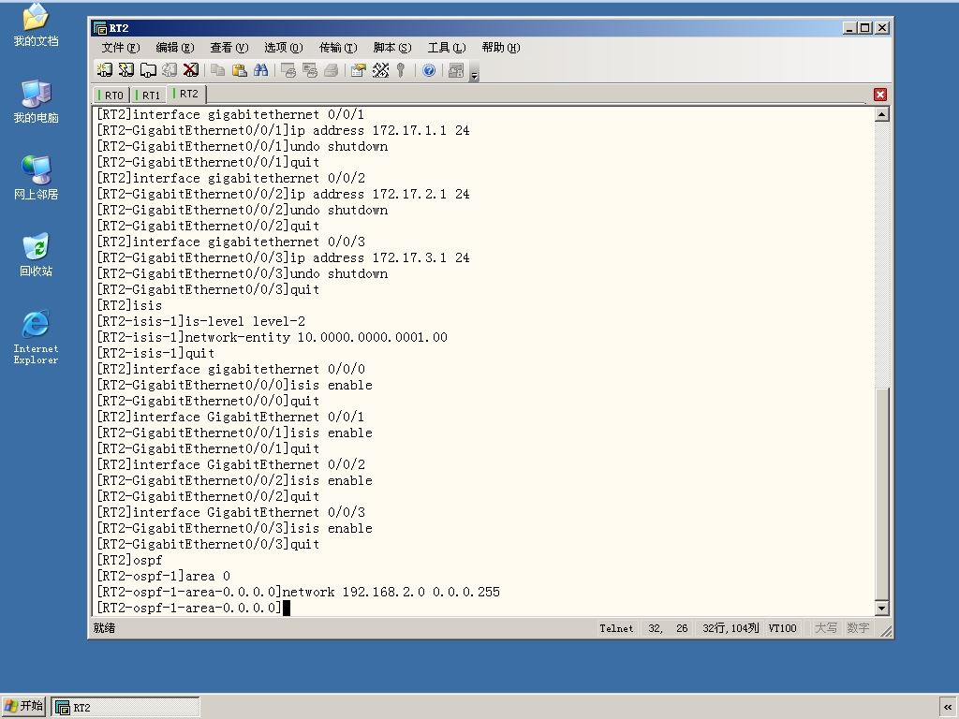Expand the toolbar overflow options arrow

click(x=474, y=72)
